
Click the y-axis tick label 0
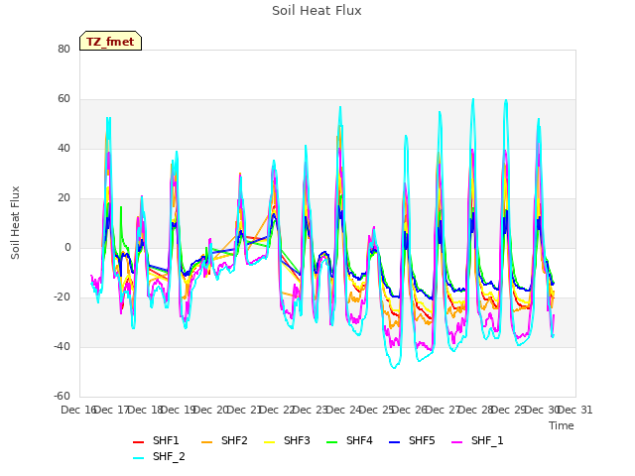click(x=67, y=247)
